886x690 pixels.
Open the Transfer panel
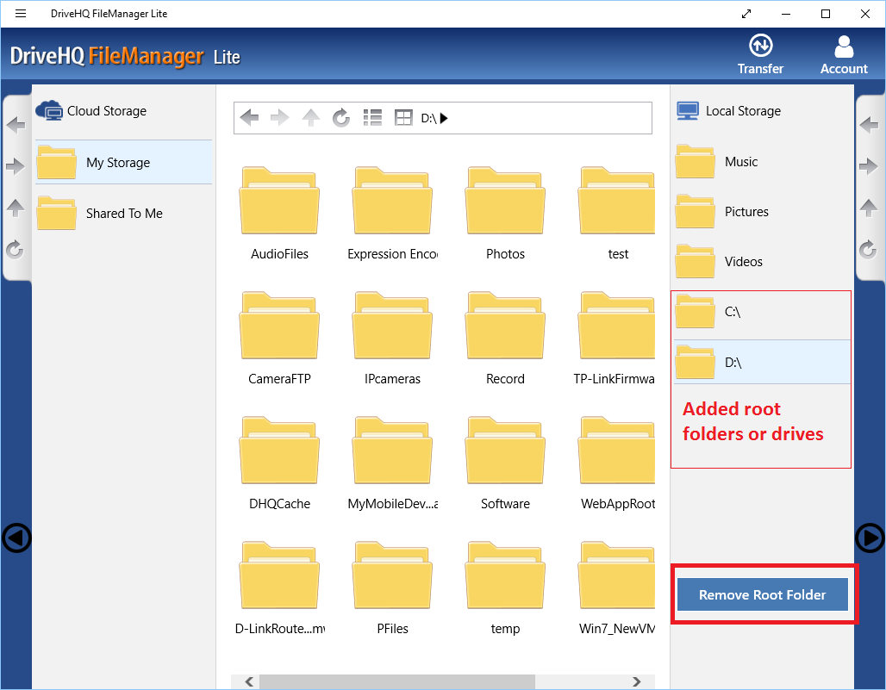(760, 52)
